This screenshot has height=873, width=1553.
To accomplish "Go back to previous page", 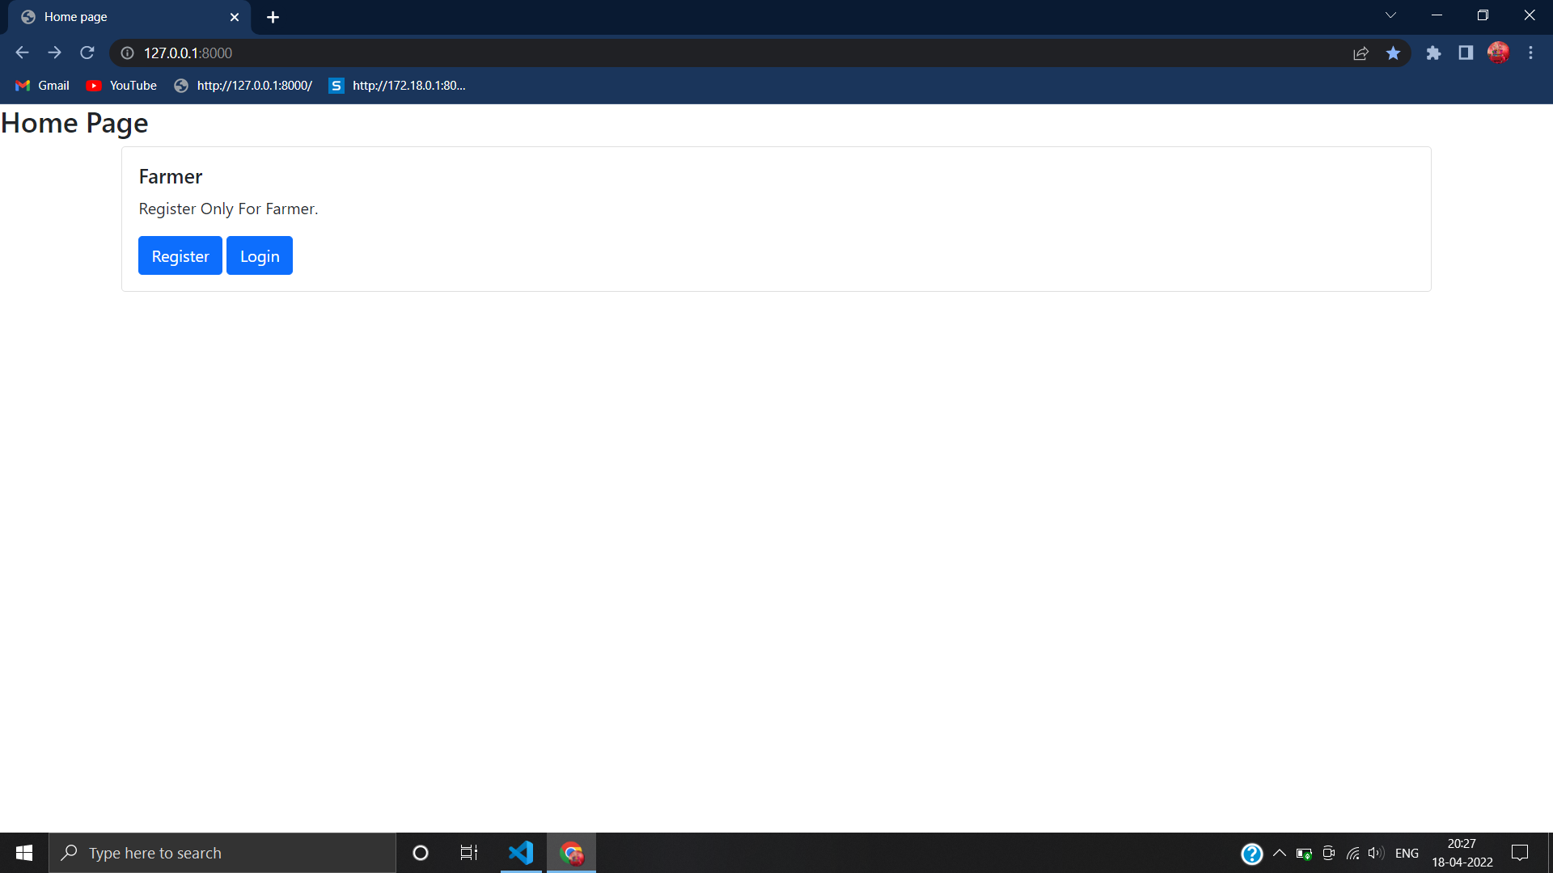I will pyautogui.click(x=22, y=53).
